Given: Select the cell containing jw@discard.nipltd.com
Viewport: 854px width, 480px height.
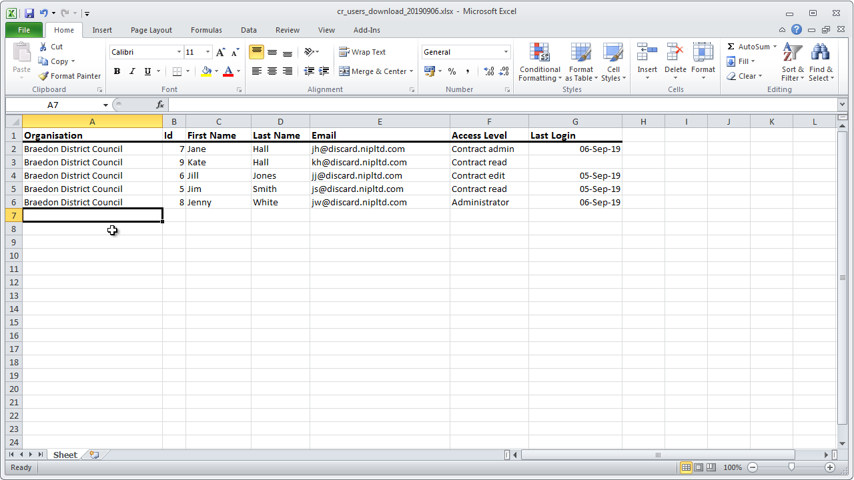Looking at the screenshot, I should 359,202.
